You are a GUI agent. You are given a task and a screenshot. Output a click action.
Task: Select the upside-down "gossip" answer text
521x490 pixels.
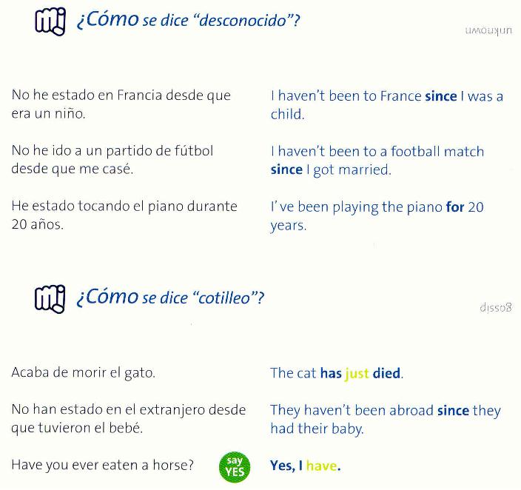496,307
